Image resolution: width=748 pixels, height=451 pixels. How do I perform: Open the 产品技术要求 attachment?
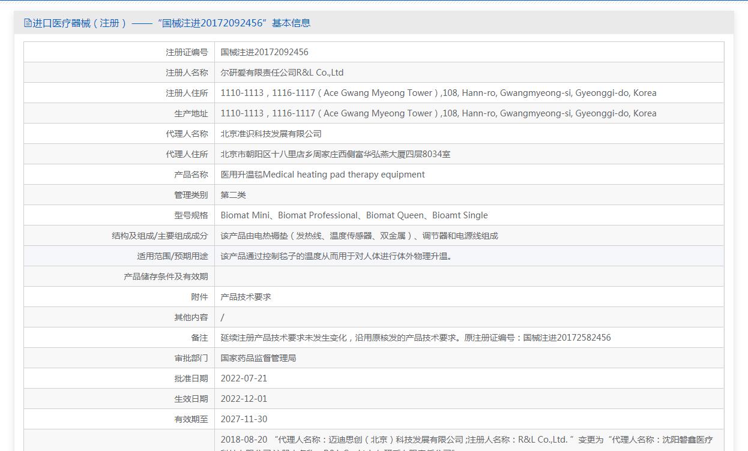(x=246, y=297)
